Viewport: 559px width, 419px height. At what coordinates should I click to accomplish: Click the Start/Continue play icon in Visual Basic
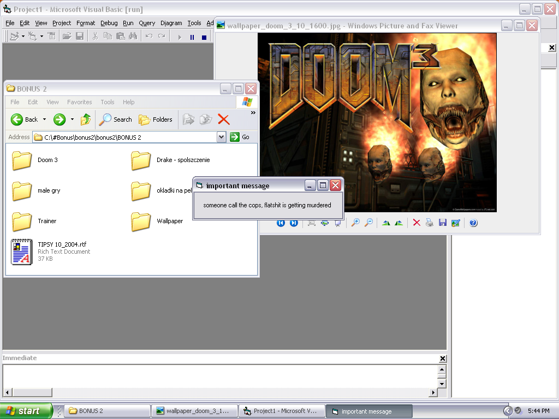[x=180, y=37]
